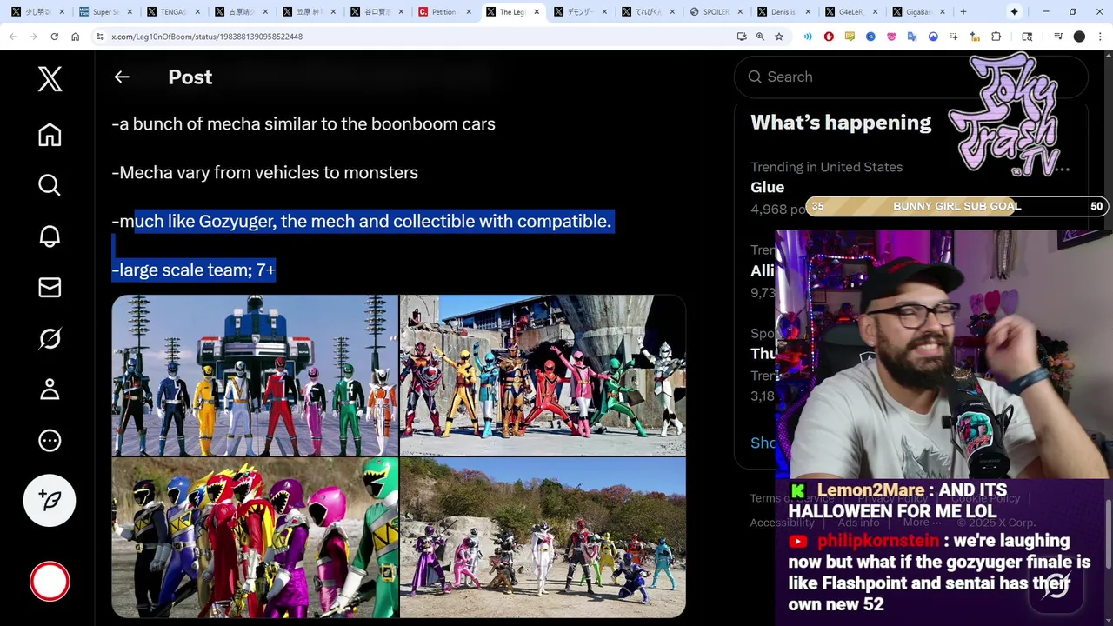Switch to the Denis is tab
Screen dimensions: 1113x626
[x=783, y=12]
